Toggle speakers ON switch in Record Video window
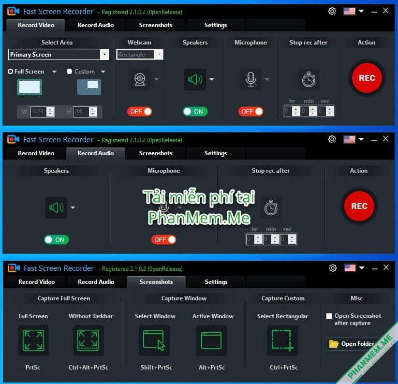This screenshot has width=398, height=384. click(x=195, y=111)
